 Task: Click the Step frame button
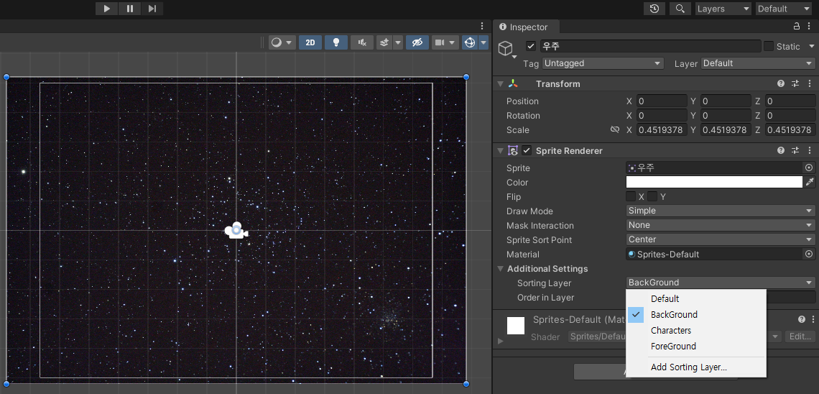point(152,9)
